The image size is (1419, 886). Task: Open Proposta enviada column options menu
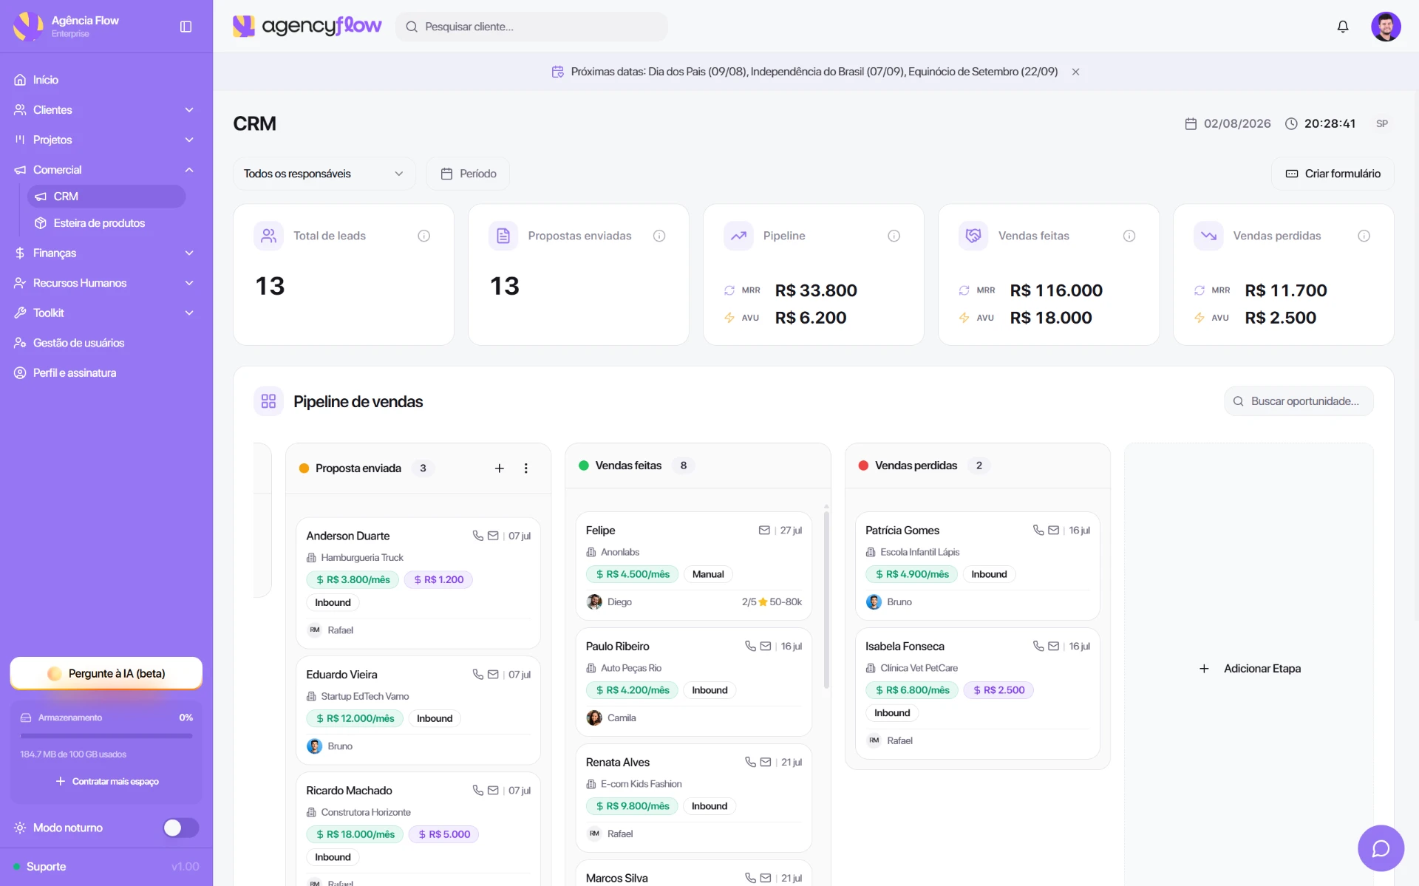[x=525, y=468]
